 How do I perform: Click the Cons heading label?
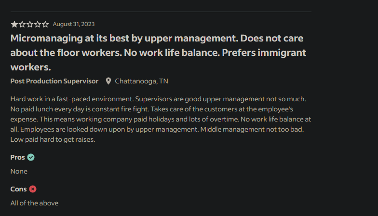(18, 189)
